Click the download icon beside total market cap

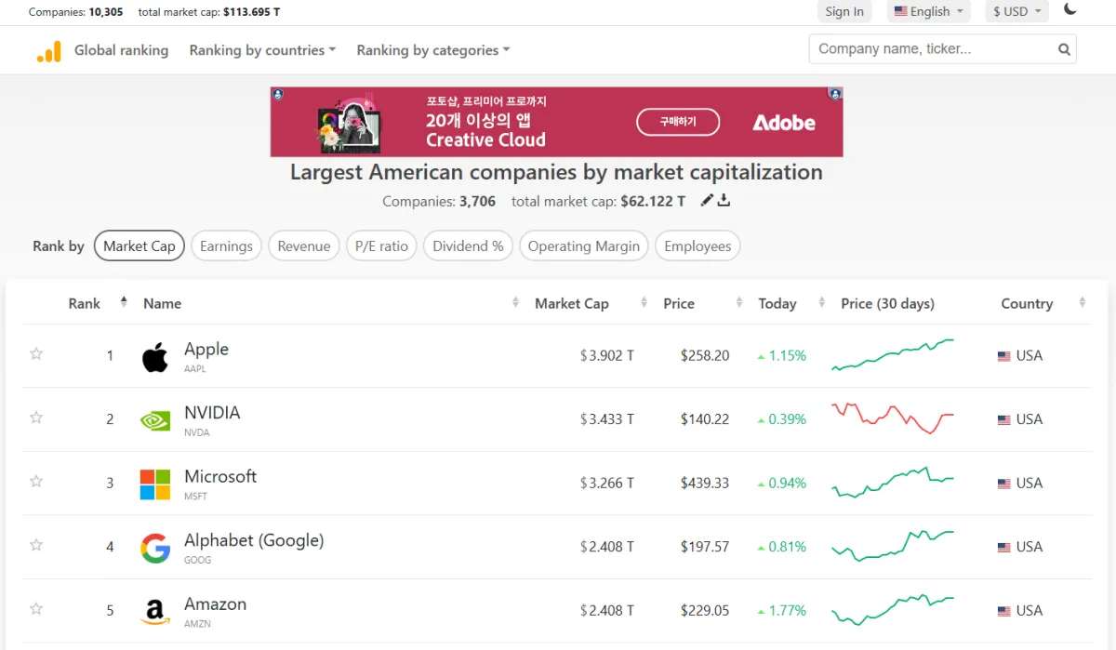coord(724,200)
